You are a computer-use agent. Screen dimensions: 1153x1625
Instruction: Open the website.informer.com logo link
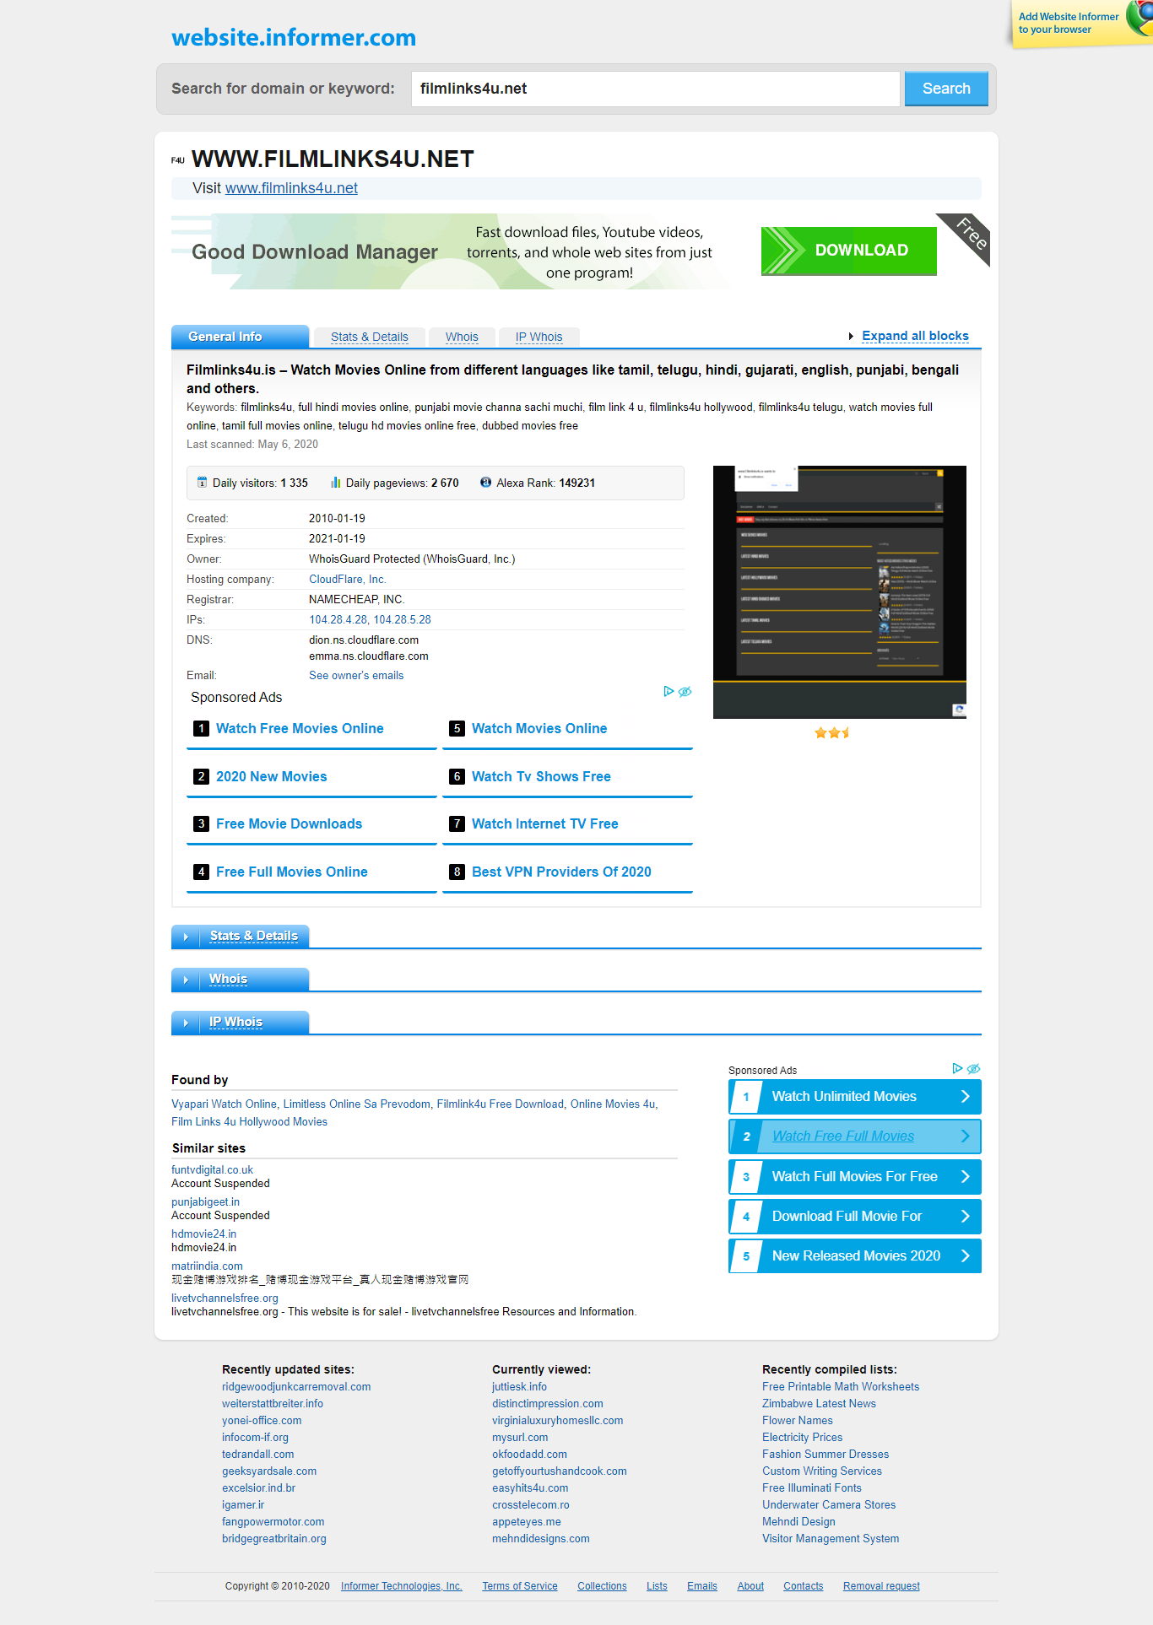pos(294,37)
